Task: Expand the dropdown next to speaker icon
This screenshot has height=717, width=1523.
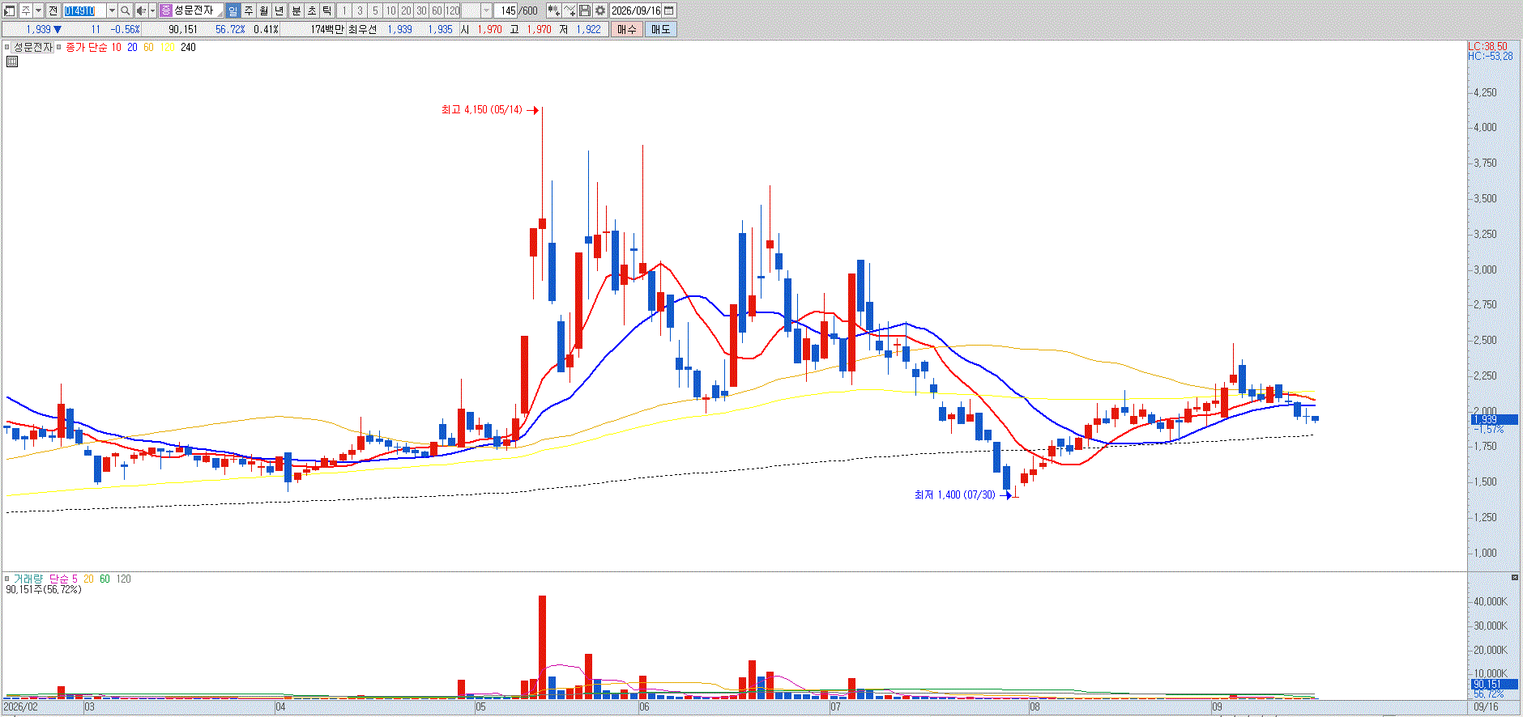Action: [x=152, y=11]
